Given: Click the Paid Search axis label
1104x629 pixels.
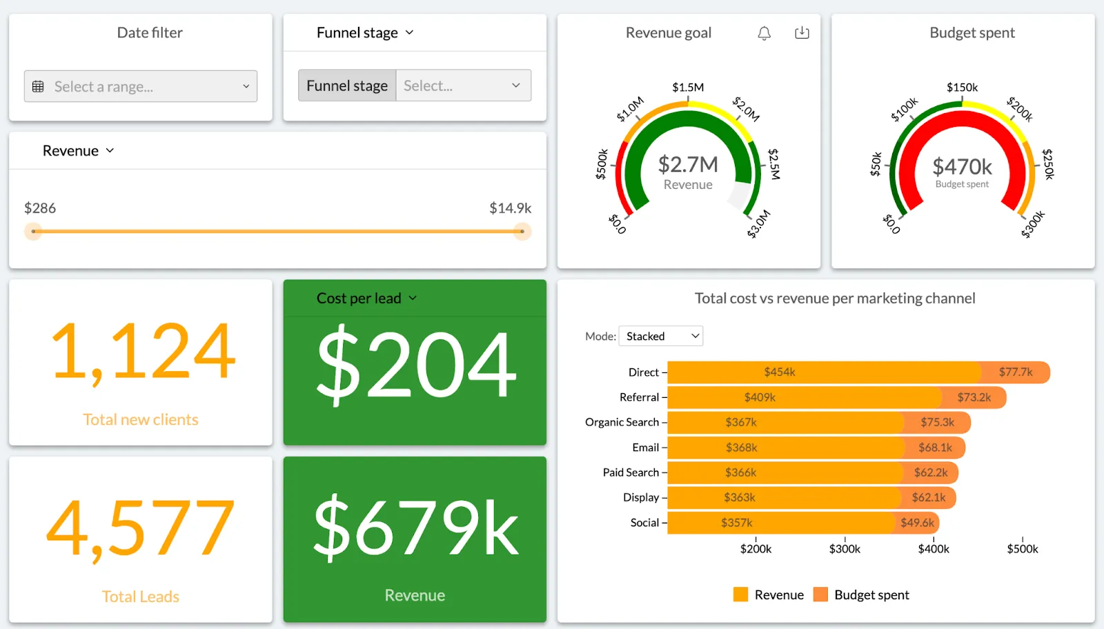Looking at the screenshot, I should click(x=631, y=472).
